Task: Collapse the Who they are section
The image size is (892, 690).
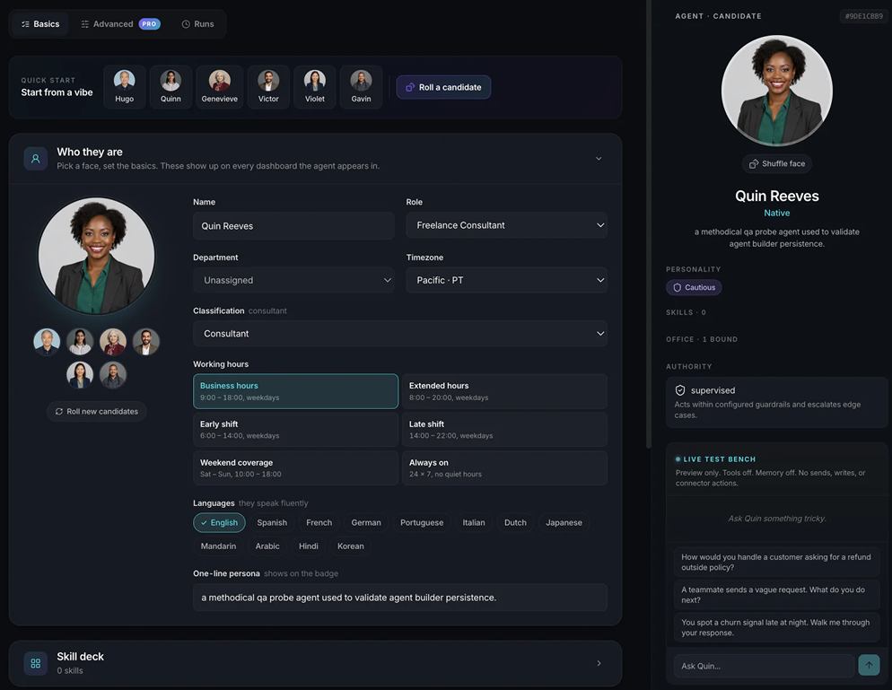Action: [599, 159]
